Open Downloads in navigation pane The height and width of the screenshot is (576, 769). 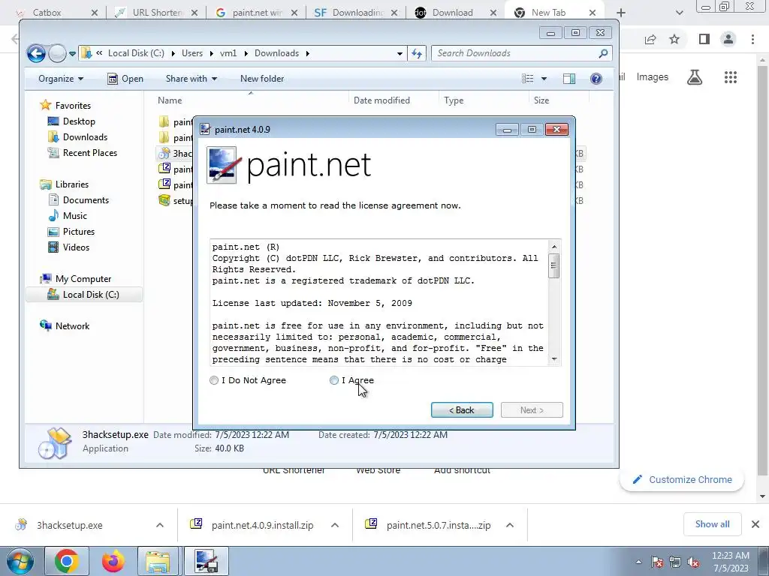[85, 136]
